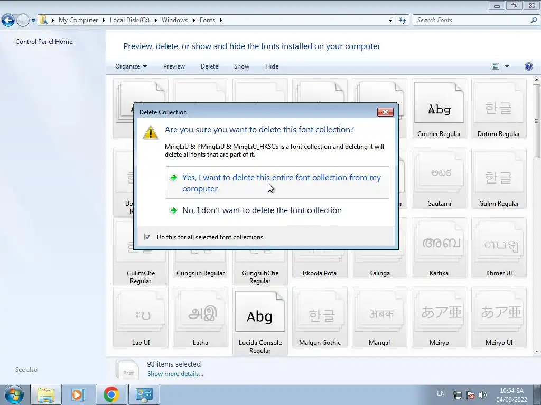The width and height of the screenshot is (541, 405).
Task: Click the Iskoola Pota label
Action: coord(320,273)
